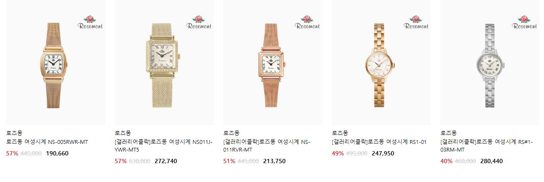Open product title NS011J-YWR-MT5
Image resolution: width=544 pixels, height=182 pixels.
tap(164, 146)
